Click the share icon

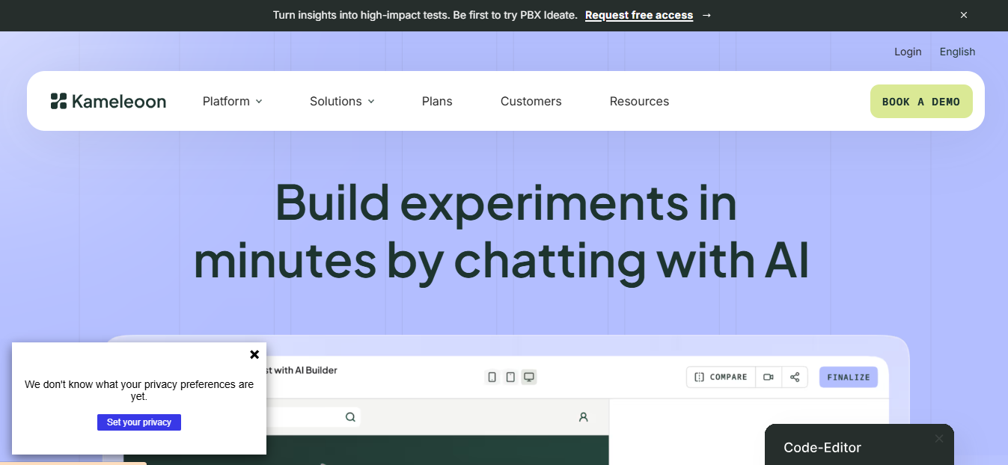point(795,377)
